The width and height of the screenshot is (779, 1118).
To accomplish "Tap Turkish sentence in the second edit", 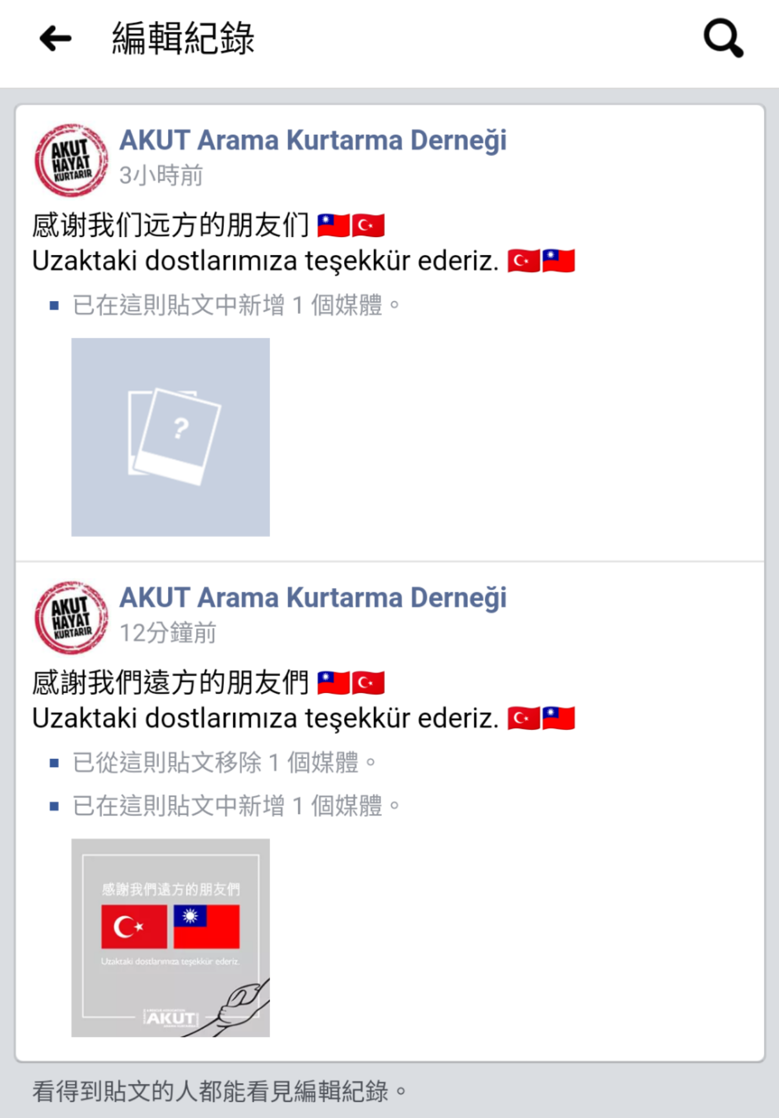I will [265, 718].
